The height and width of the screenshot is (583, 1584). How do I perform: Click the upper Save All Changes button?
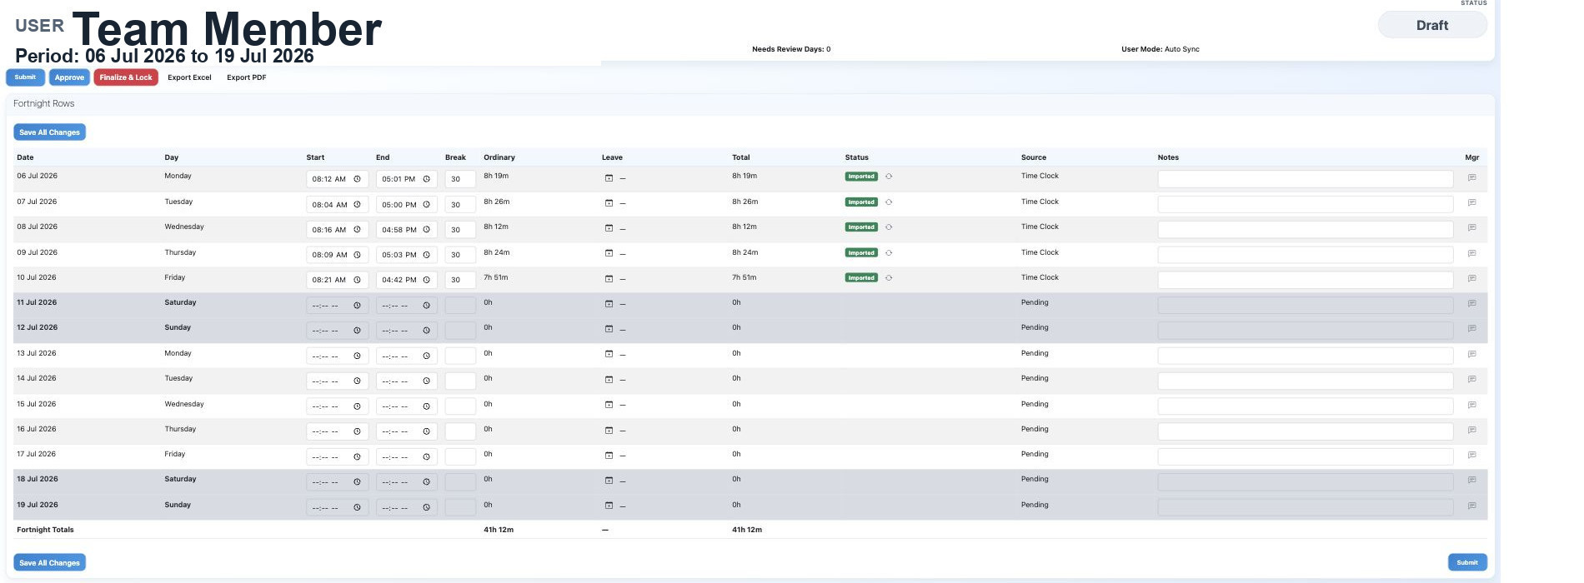(x=49, y=132)
